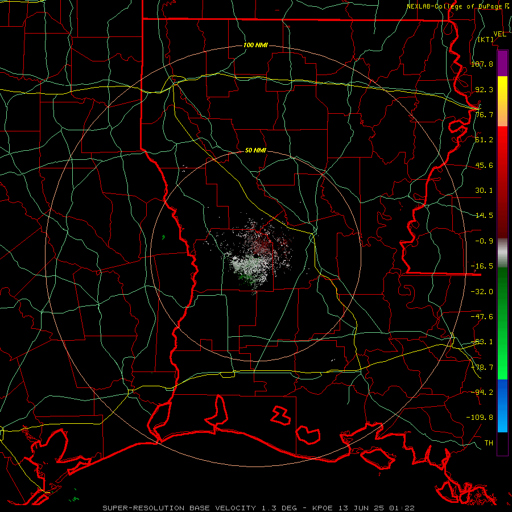Pick the blue segment of velocity color bar
The height and width of the screenshot is (512, 512).
[x=502, y=392]
